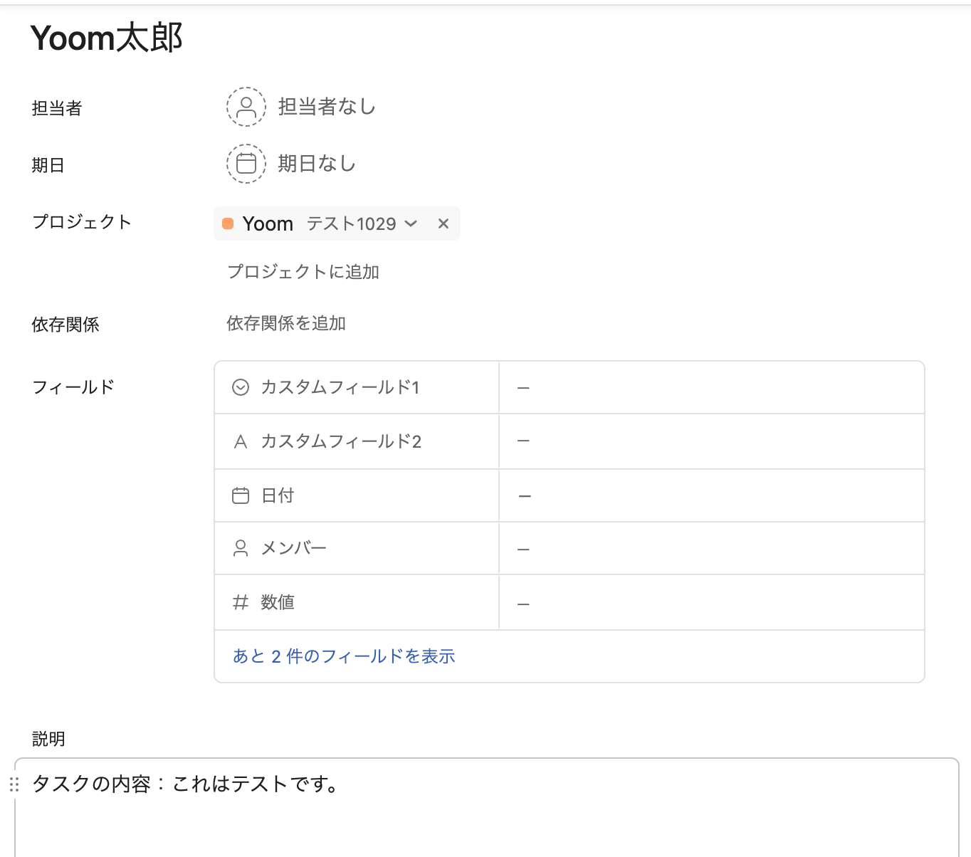Viewport: 971px width, 857px height.
Task: Click プロジェクトに追加 to add project
Action: click(x=303, y=272)
